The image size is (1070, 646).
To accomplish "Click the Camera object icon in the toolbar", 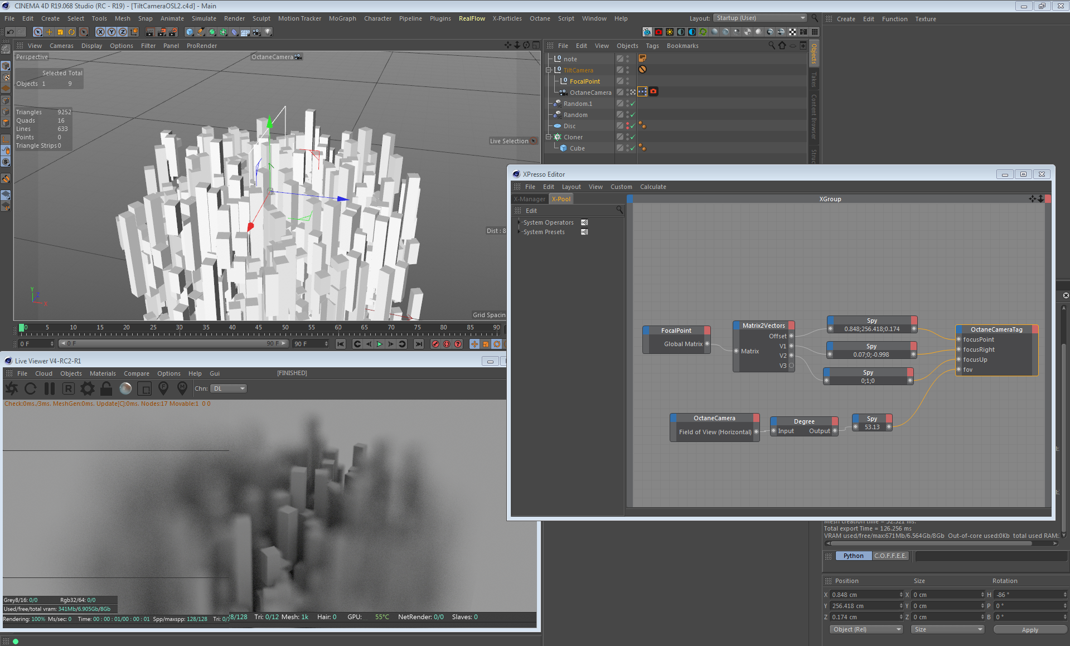I will 256,32.
